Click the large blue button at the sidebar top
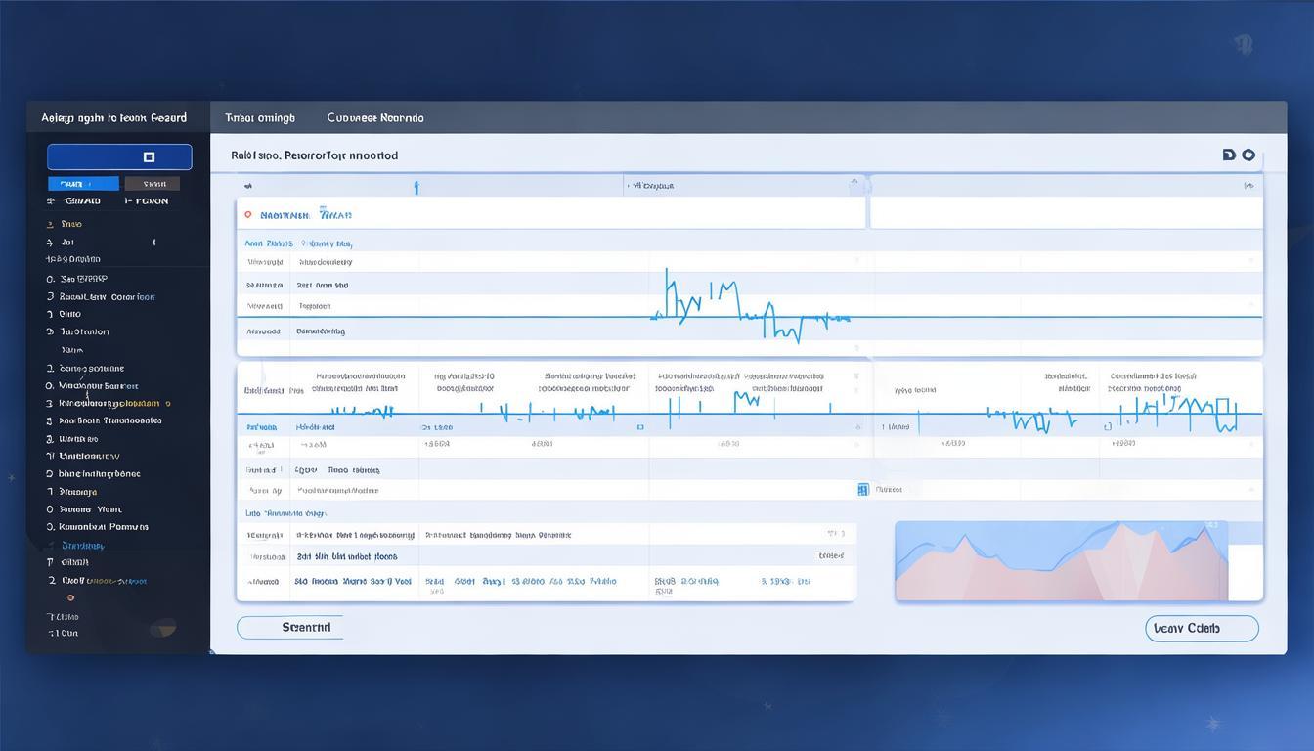Viewport: 1314px width, 751px height. click(119, 156)
